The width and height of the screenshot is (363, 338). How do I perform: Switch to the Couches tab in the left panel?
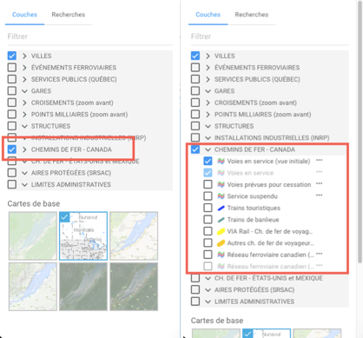point(24,15)
